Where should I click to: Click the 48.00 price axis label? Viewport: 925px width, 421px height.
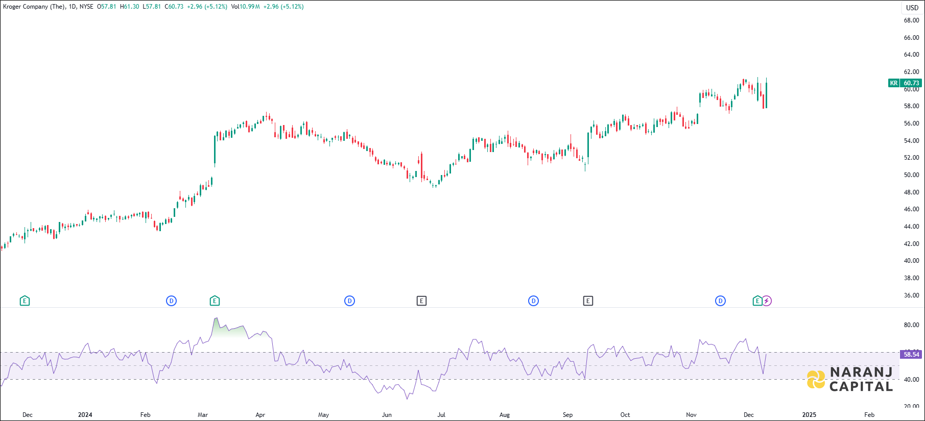[x=911, y=192]
